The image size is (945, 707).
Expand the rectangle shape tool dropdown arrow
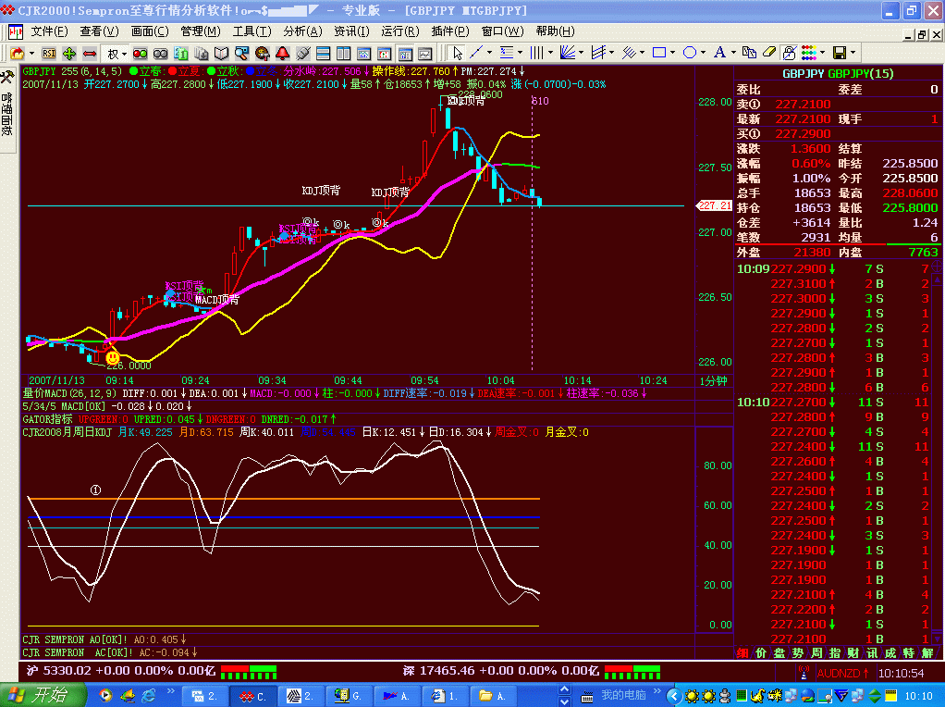673,53
